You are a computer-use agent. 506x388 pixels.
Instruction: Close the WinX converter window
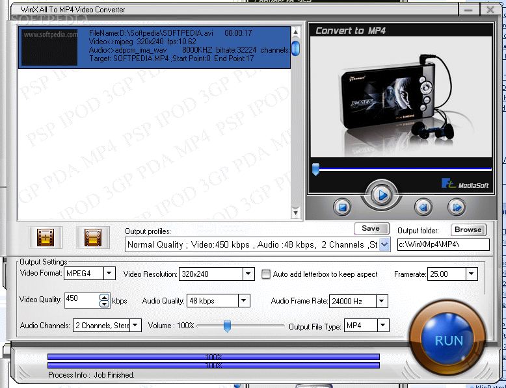pos(490,10)
